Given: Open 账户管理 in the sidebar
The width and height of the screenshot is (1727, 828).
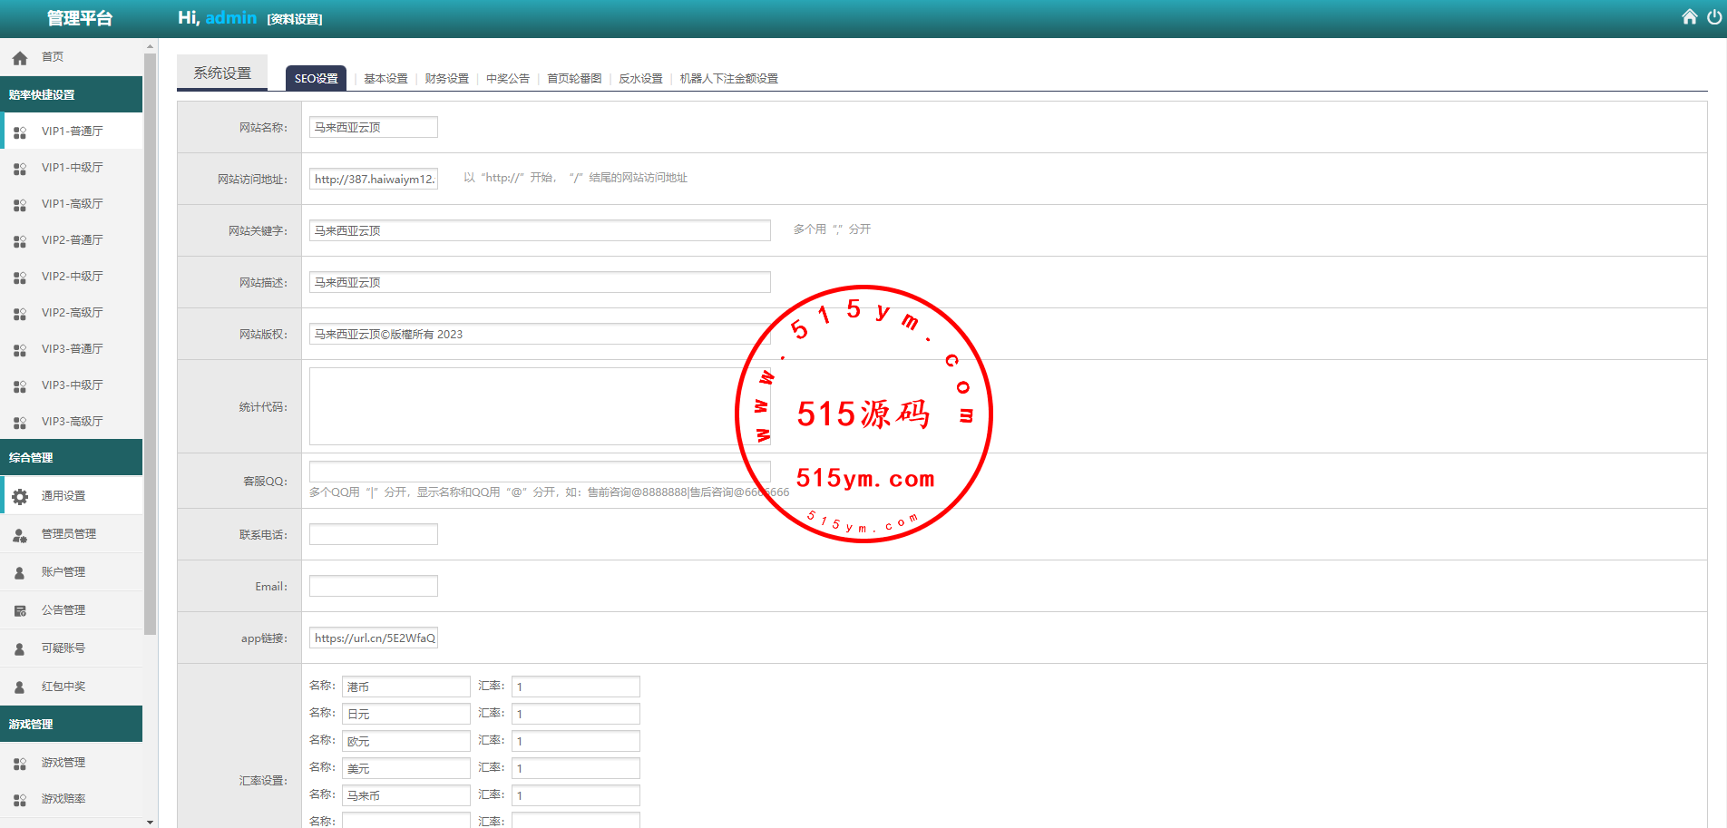Looking at the screenshot, I should pyautogui.click(x=63, y=572).
